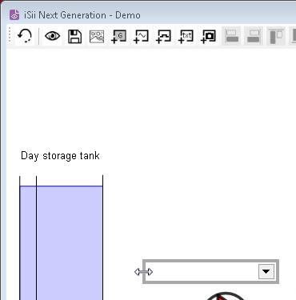
Task: Open the background image picture icon
Action: pos(97,36)
